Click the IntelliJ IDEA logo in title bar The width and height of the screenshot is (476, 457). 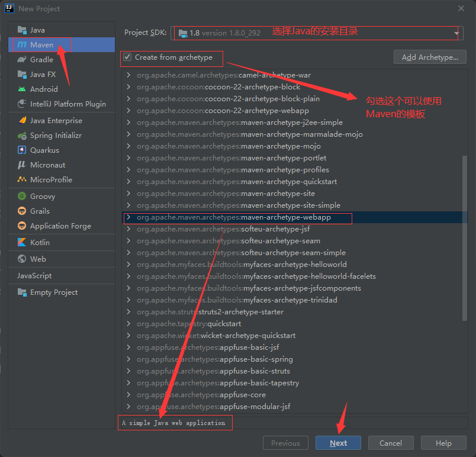coord(9,8)
